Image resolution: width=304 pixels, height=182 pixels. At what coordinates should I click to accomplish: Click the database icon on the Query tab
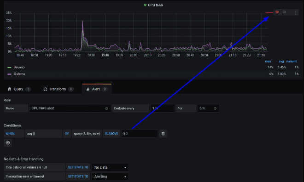click(x=10, y=89)
